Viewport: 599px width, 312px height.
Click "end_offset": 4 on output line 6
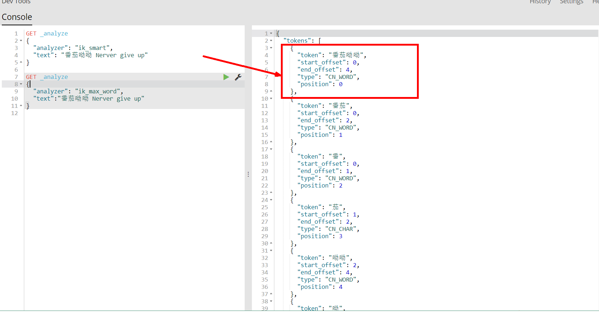tap(324, 70)
